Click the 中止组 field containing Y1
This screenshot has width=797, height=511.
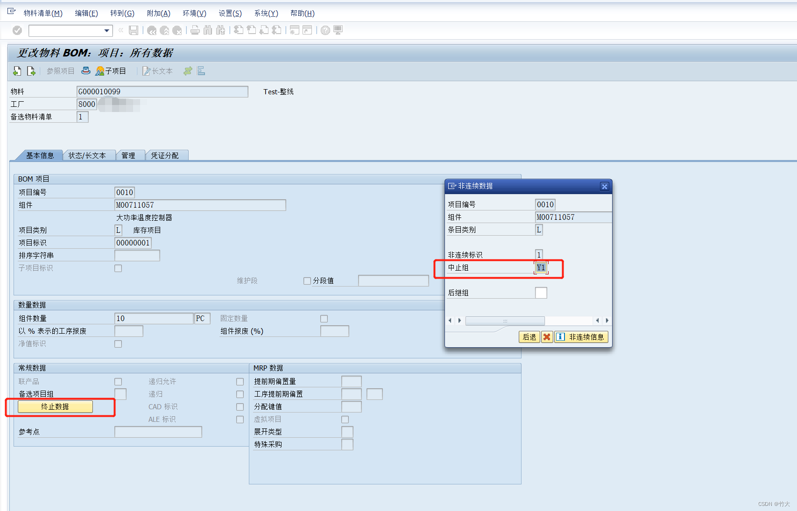pyautogui.click(x=541, y=268)
